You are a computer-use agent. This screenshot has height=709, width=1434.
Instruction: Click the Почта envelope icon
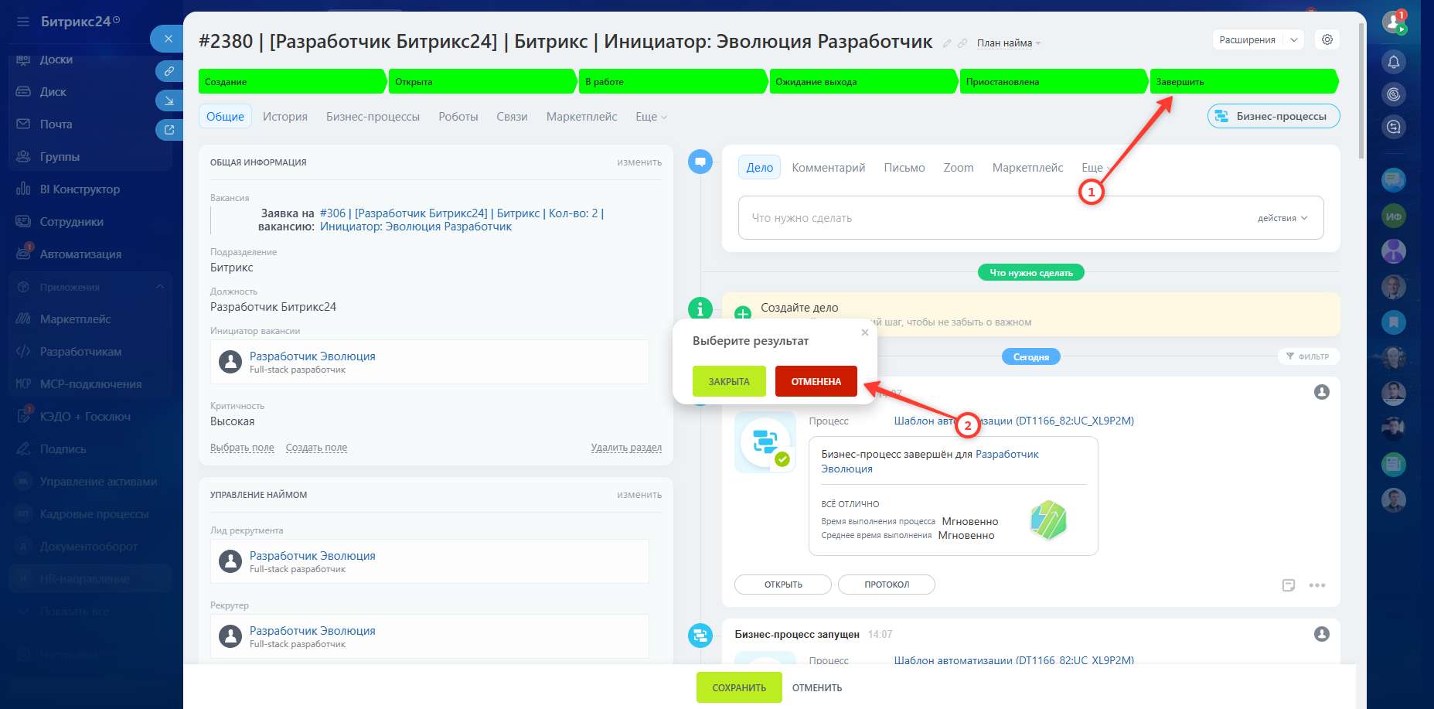coord(23,124)
